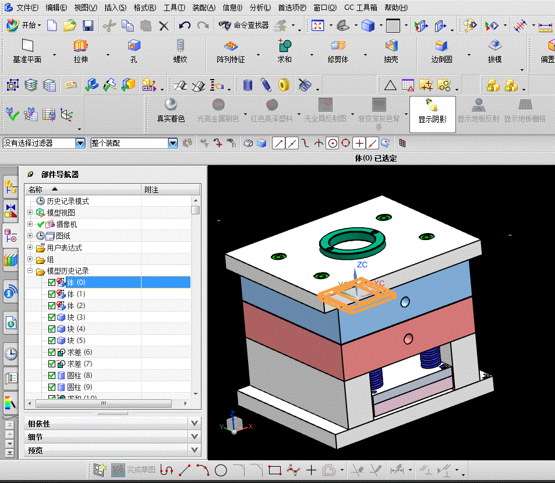
Task: Click the 拉伸 (Extrude) tool icon
Action: click(x=80, y=46)
